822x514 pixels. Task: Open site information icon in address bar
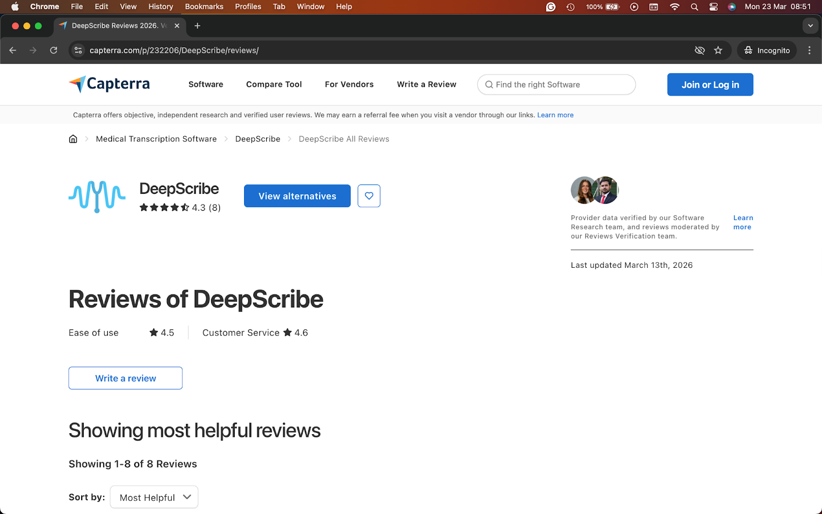coord(78,50)
